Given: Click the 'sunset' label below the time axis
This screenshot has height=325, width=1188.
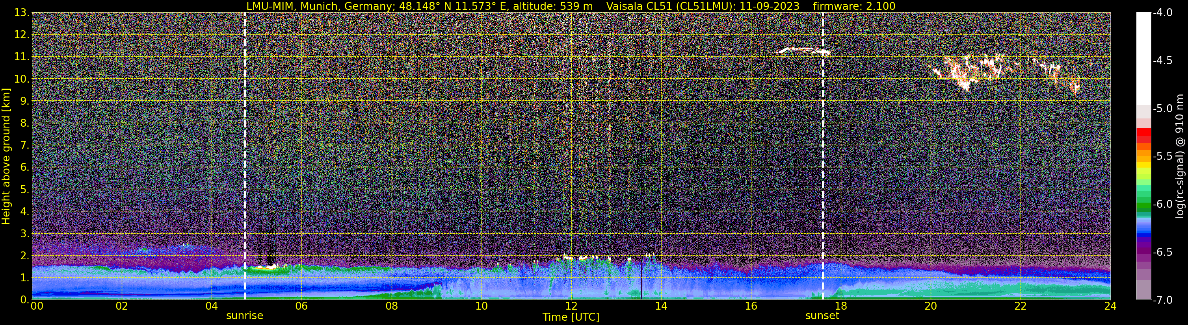Looking at the screenshot, I should 822,316.
